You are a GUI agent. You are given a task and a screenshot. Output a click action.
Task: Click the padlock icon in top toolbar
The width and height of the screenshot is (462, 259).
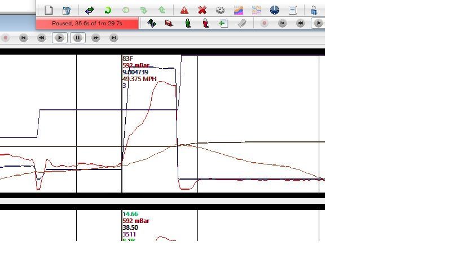point(313,10)
